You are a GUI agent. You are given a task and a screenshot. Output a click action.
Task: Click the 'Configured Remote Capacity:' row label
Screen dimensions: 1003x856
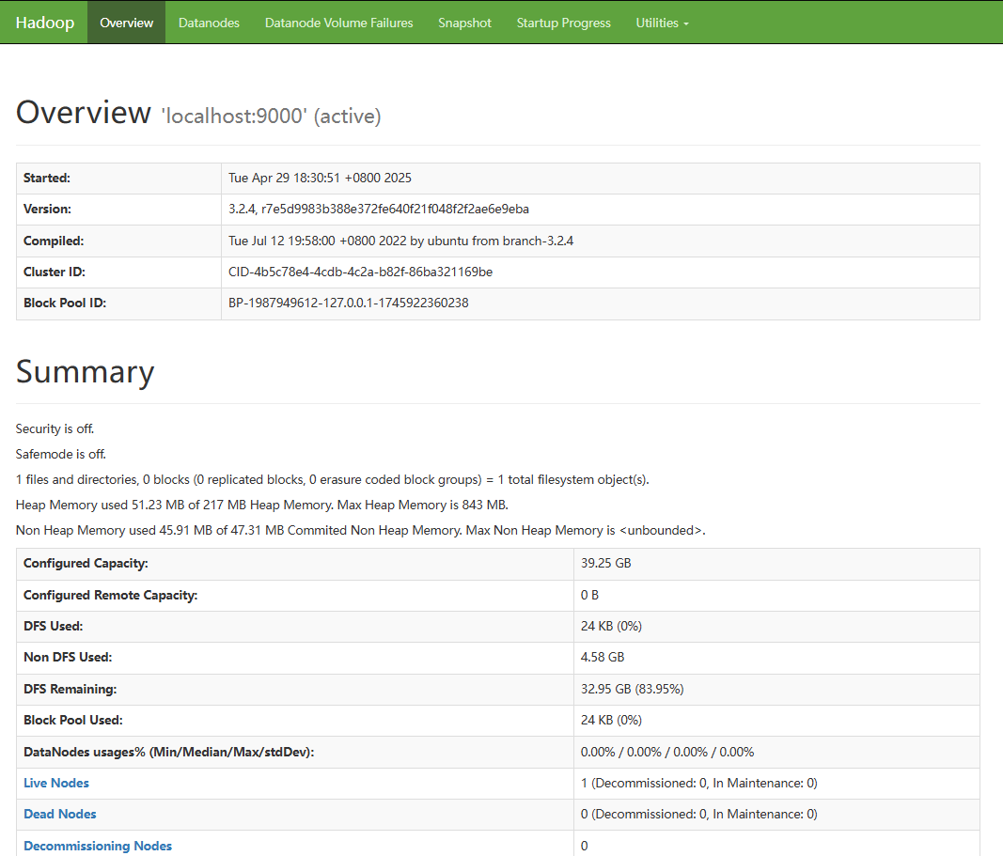tap(111, 595)
